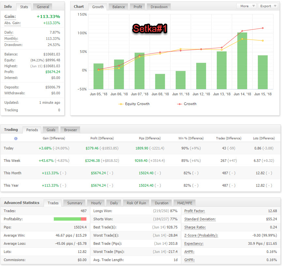Click the GHPR label
The image size is (282, 266).
(189, 260)
